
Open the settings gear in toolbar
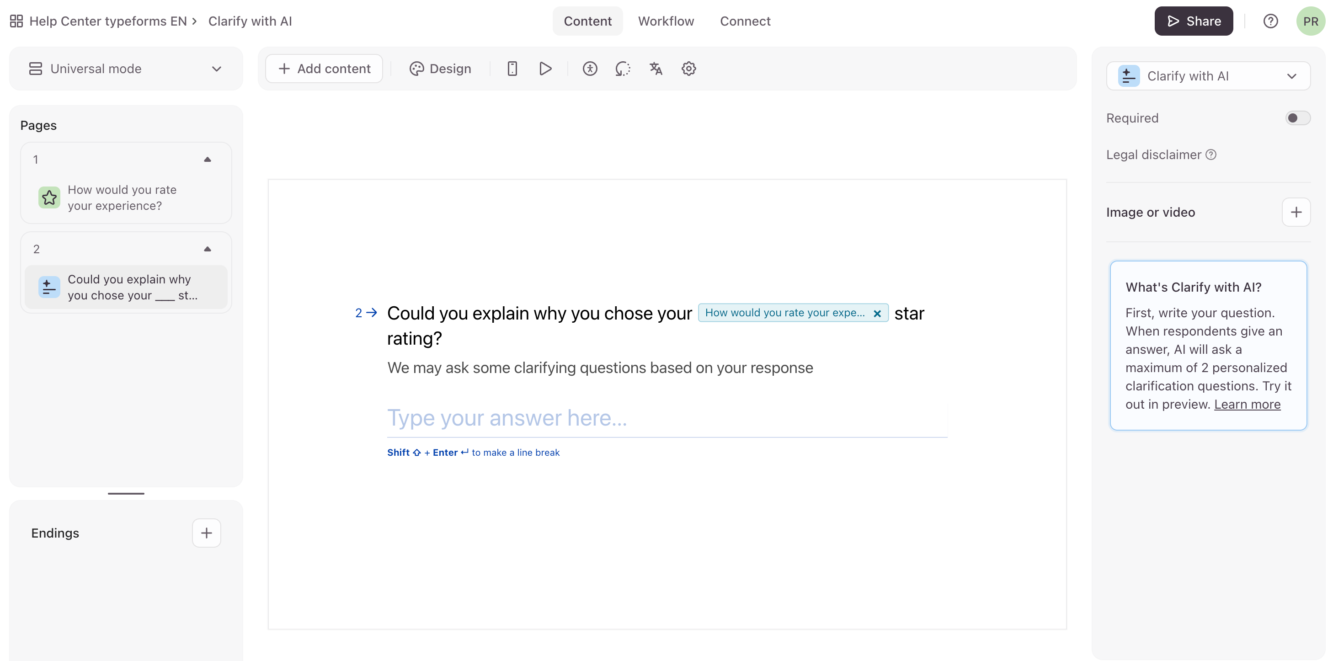688,68
